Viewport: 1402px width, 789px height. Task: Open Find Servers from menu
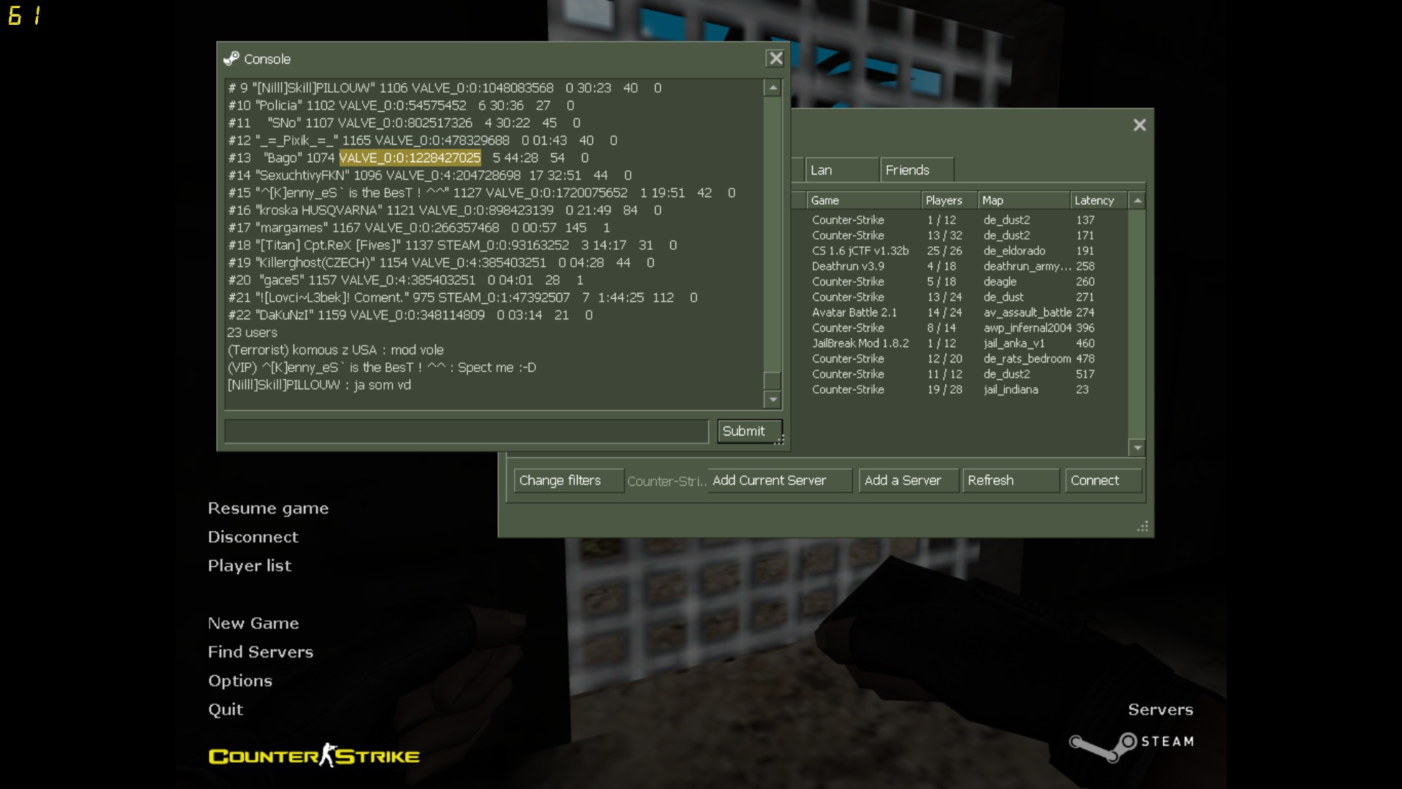[x=260, y=652]
